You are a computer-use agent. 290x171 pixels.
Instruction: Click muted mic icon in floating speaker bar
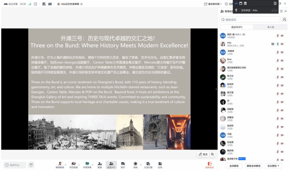236,10
